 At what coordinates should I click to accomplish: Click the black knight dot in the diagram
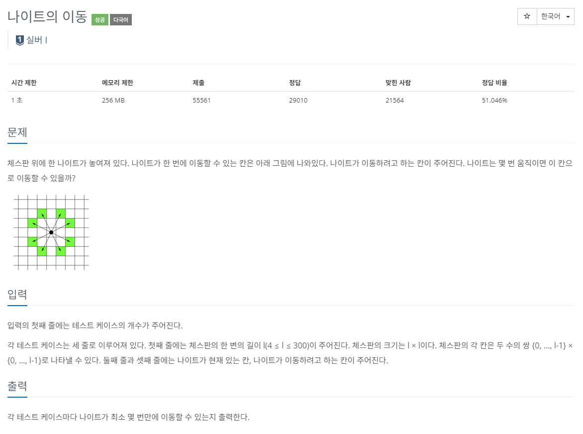click(51, 232)
